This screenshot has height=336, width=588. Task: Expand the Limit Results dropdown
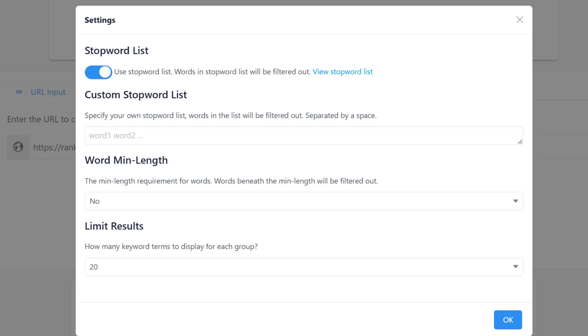[x=303, y=267]
